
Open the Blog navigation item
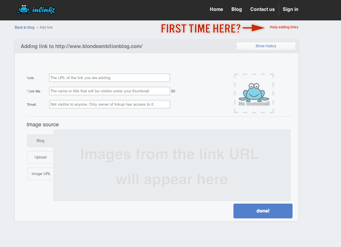click(237, 9)
